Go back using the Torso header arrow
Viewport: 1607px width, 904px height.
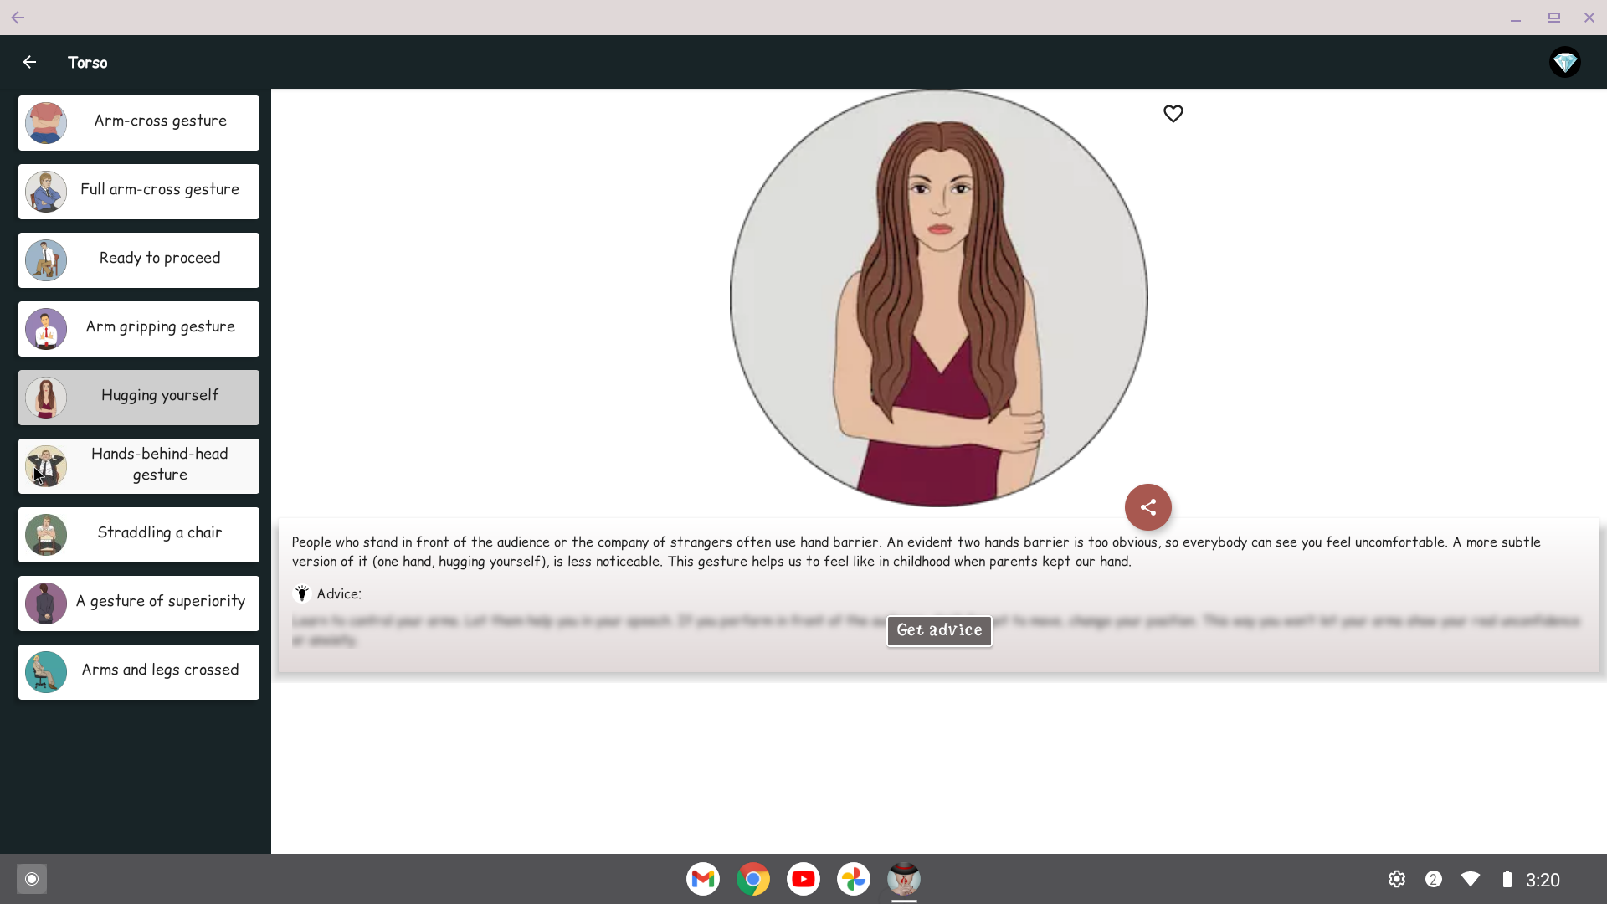[x=29, y=62]
